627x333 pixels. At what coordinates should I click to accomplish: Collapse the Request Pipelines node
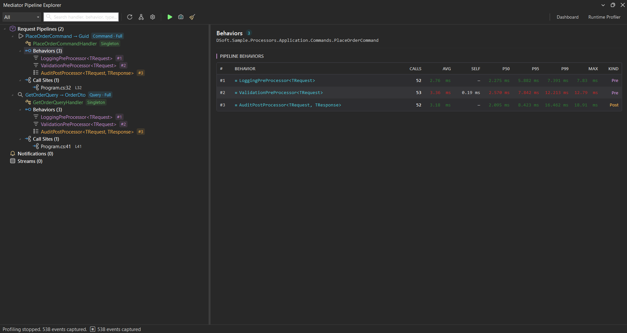pos(5,29)
